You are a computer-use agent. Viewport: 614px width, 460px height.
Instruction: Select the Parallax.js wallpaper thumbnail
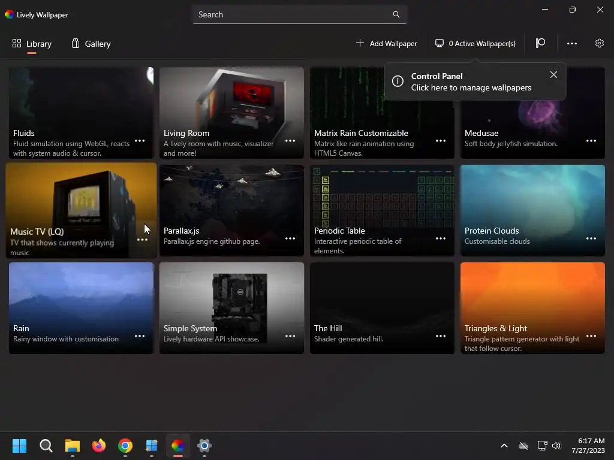coord(232,210)
